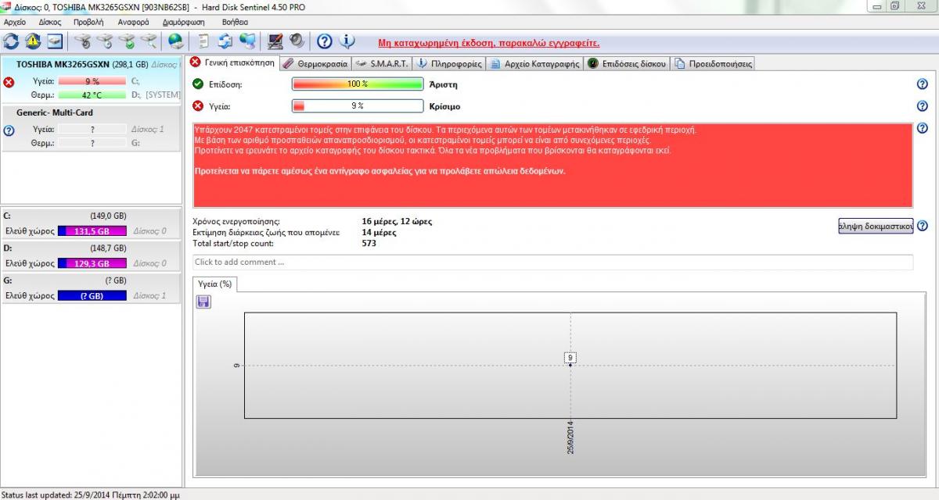Switch to the Πληροφορίες tab
Viewport: 939px width, 500px height.
pos(449,63)
